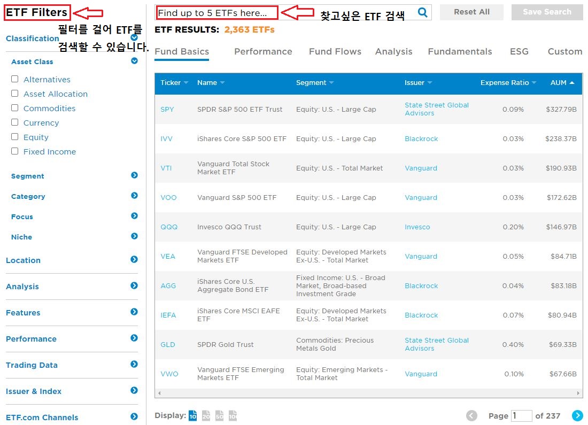This screenshot has width=588, height=425.
Task: Expand the Location filter section
Action: 134,259
